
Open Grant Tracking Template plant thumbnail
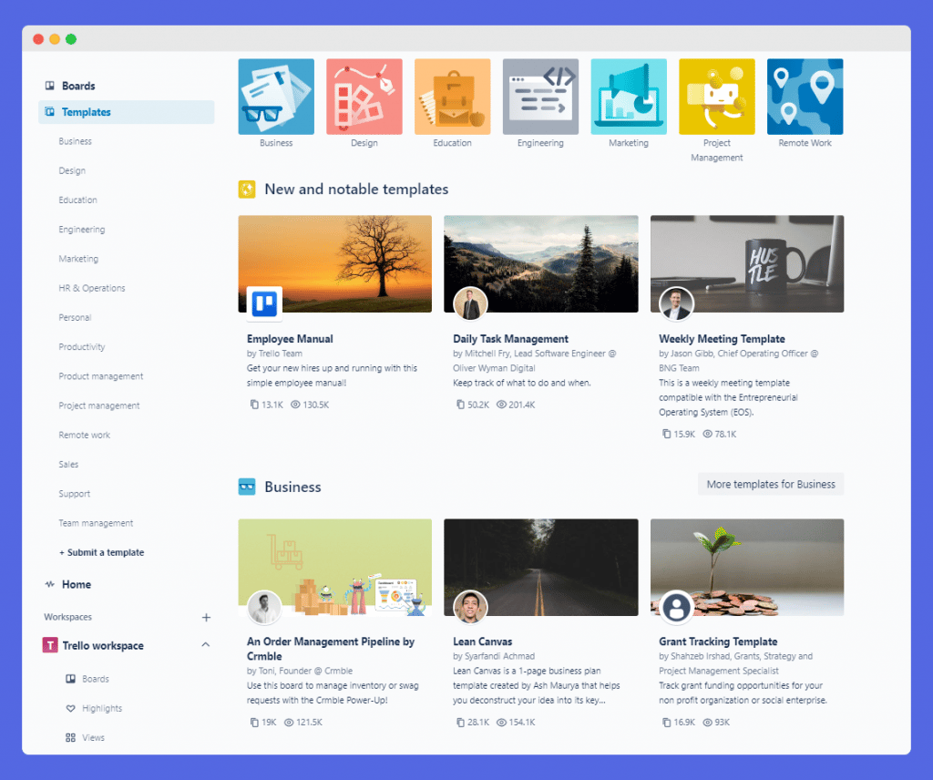747,567
